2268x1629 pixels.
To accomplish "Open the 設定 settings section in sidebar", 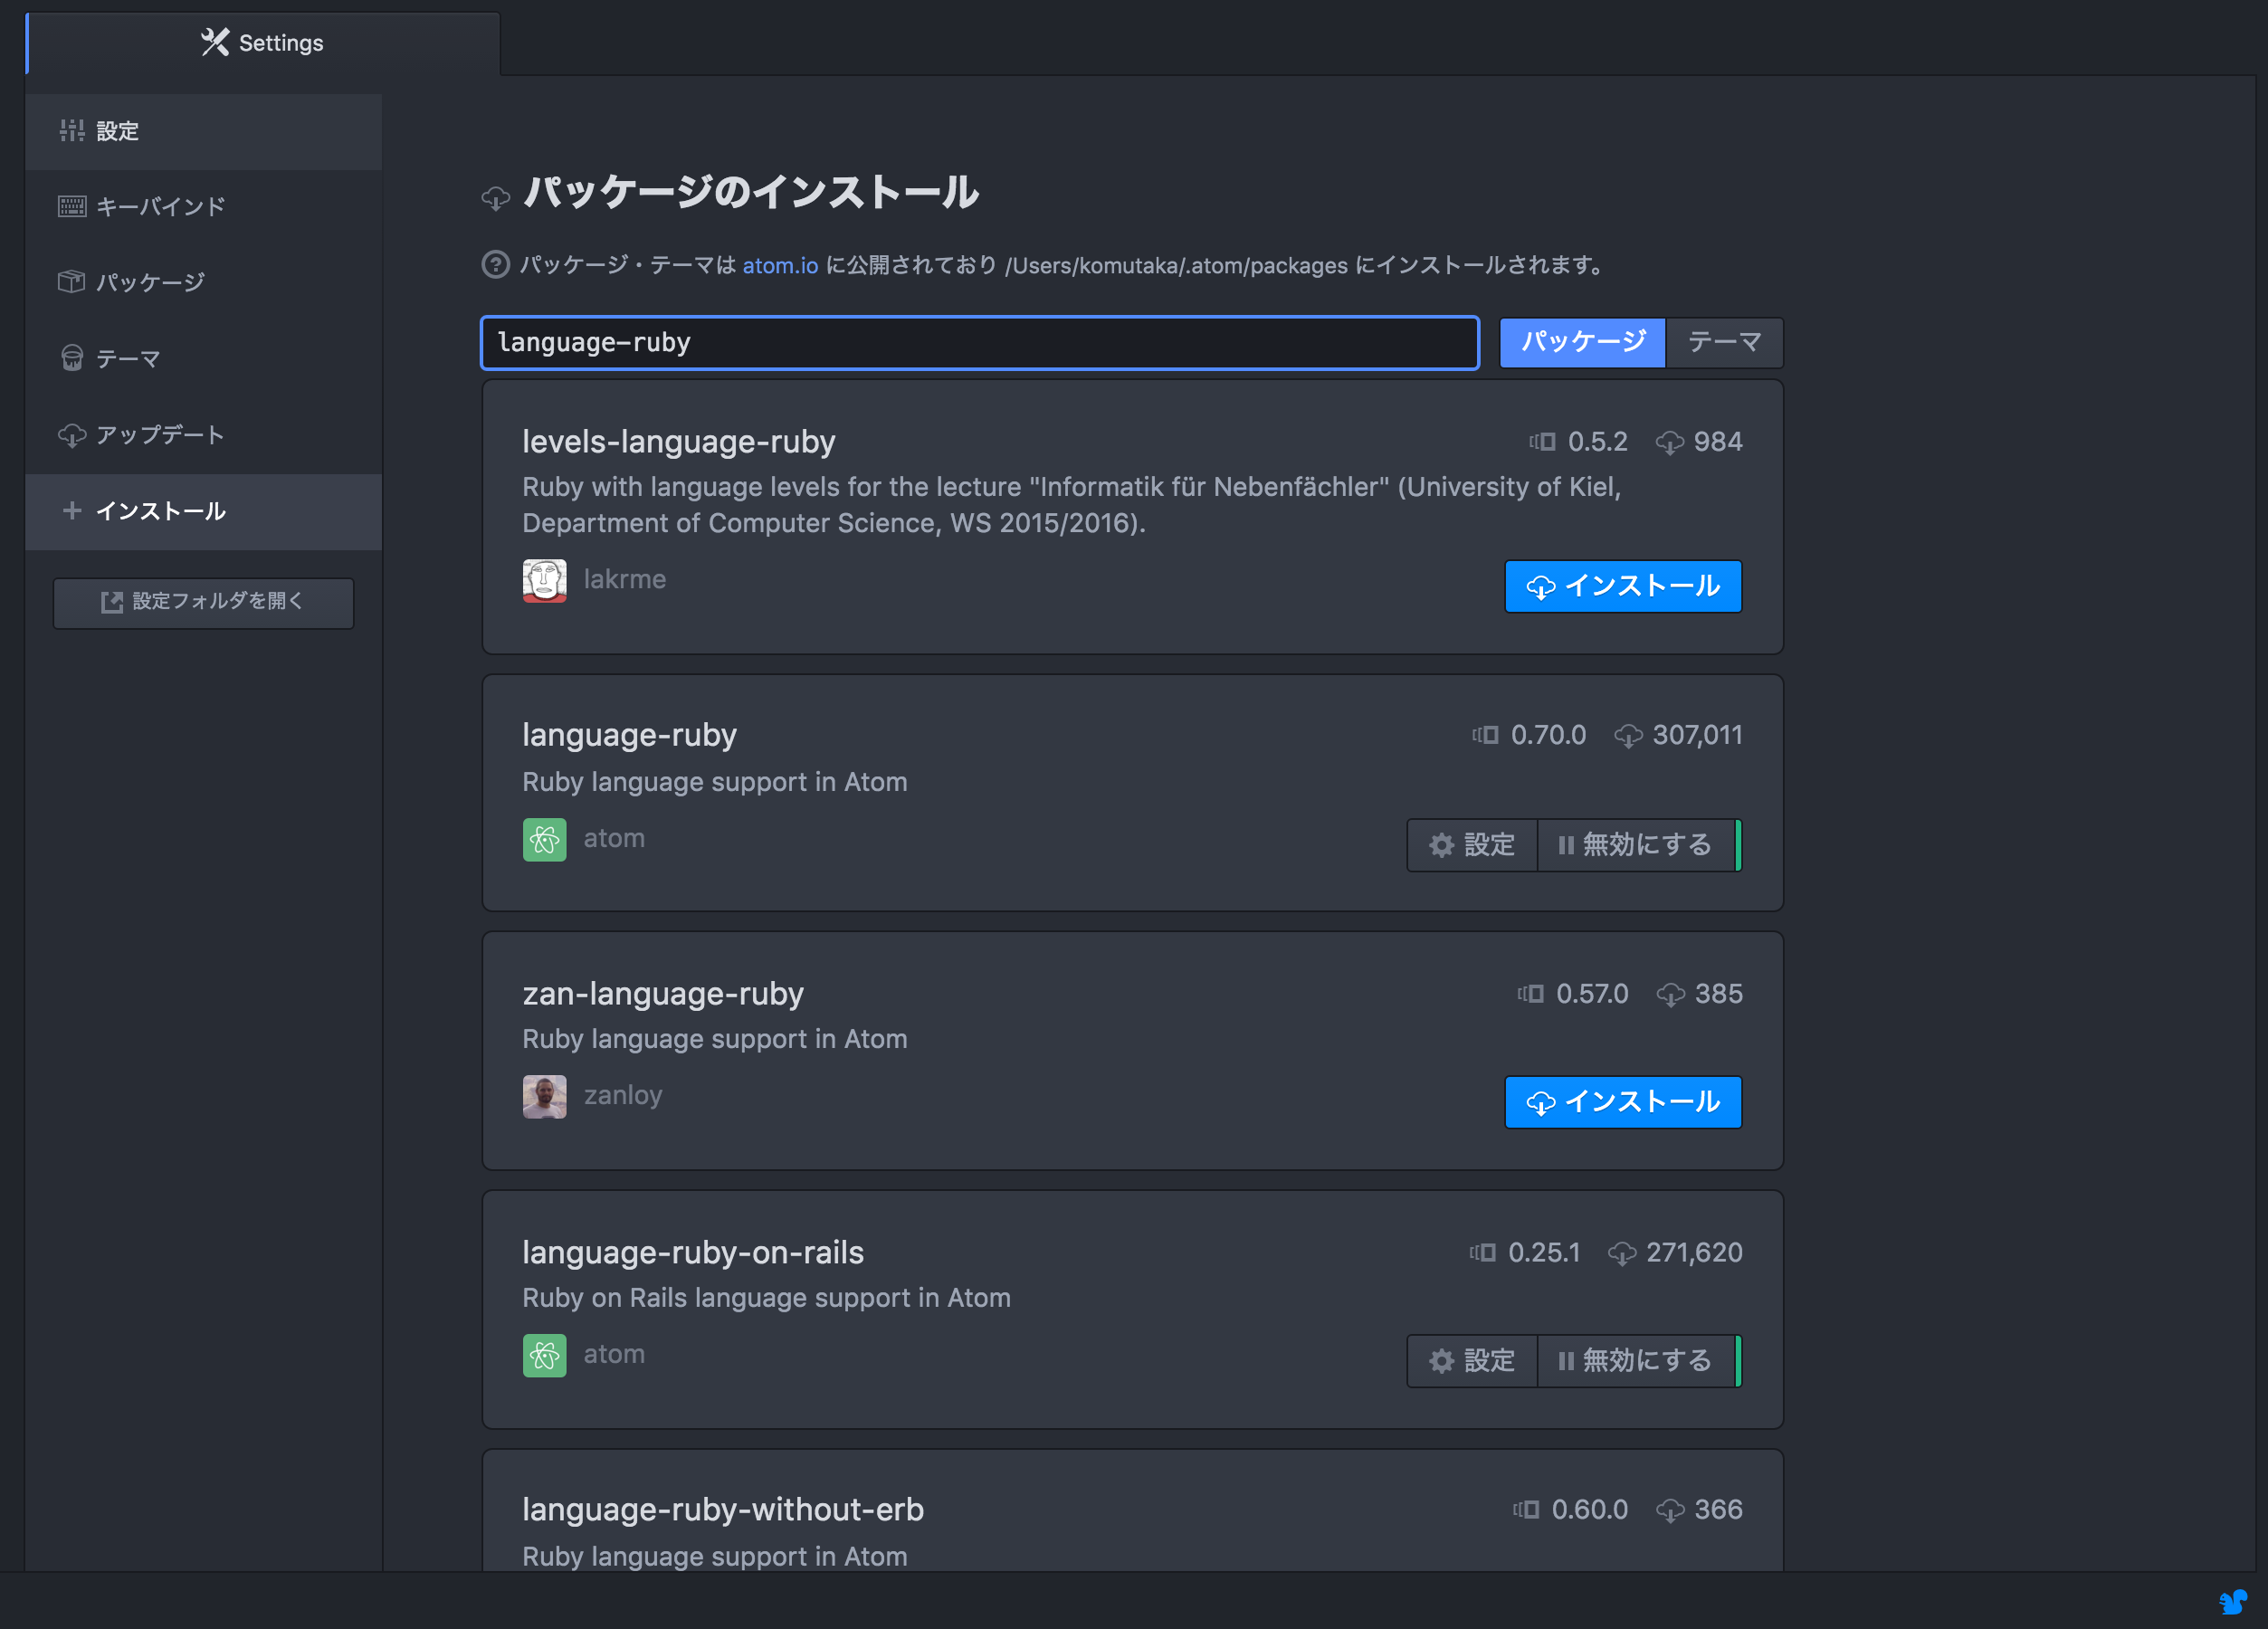I will (203, 131).
